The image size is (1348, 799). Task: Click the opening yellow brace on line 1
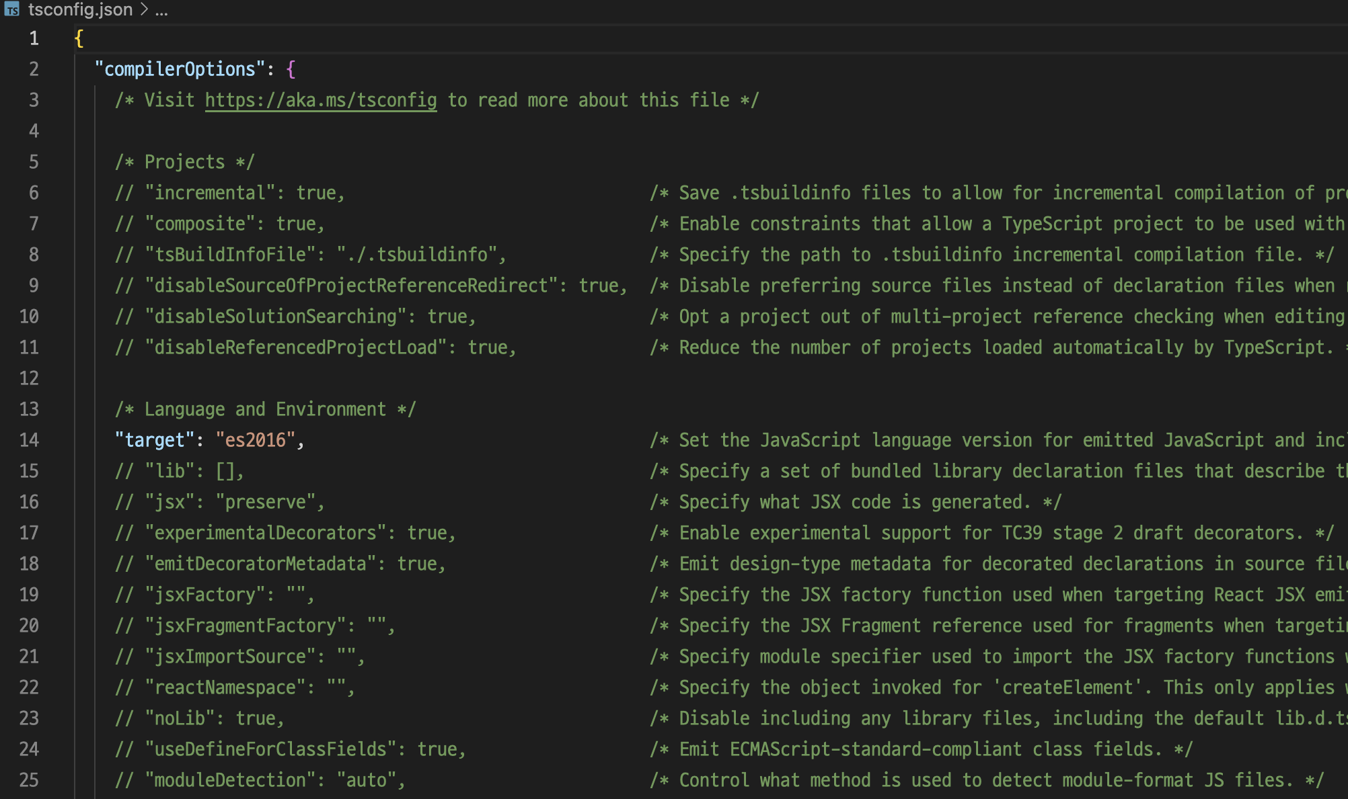(79, 38)
